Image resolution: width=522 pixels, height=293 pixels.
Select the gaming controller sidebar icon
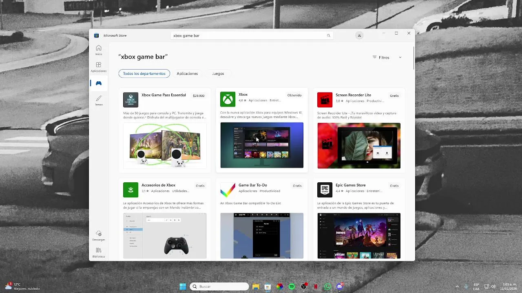pyautogui.click(x=99, y=83)
